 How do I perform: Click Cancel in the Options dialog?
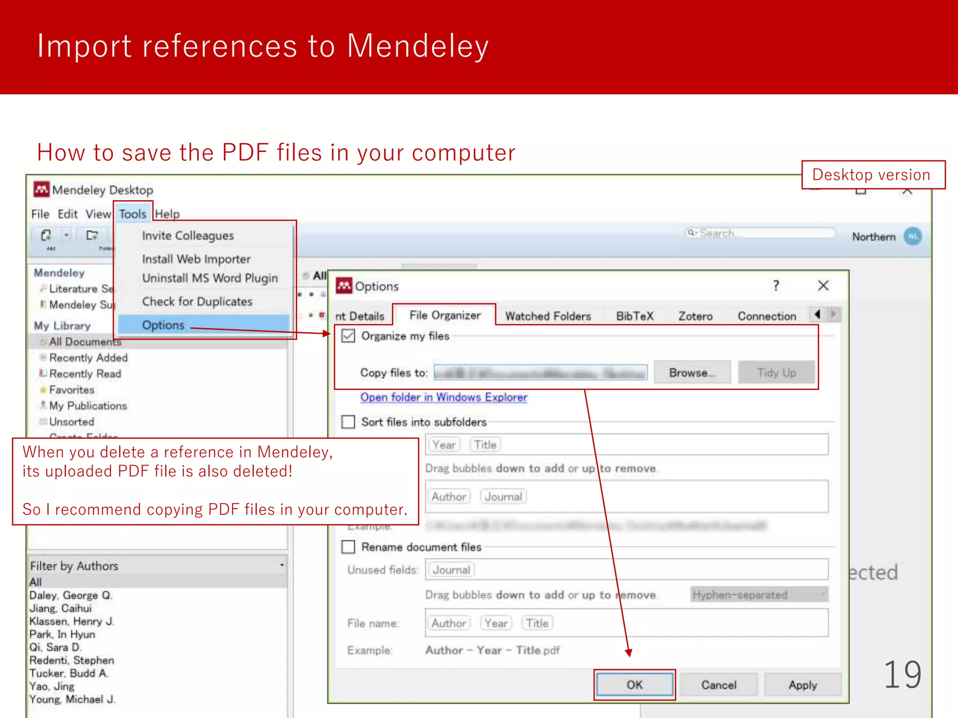point(718,685)
